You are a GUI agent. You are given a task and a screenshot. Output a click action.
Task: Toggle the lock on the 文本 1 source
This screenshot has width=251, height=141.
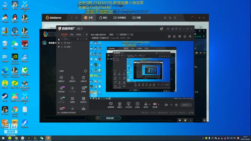62,43
